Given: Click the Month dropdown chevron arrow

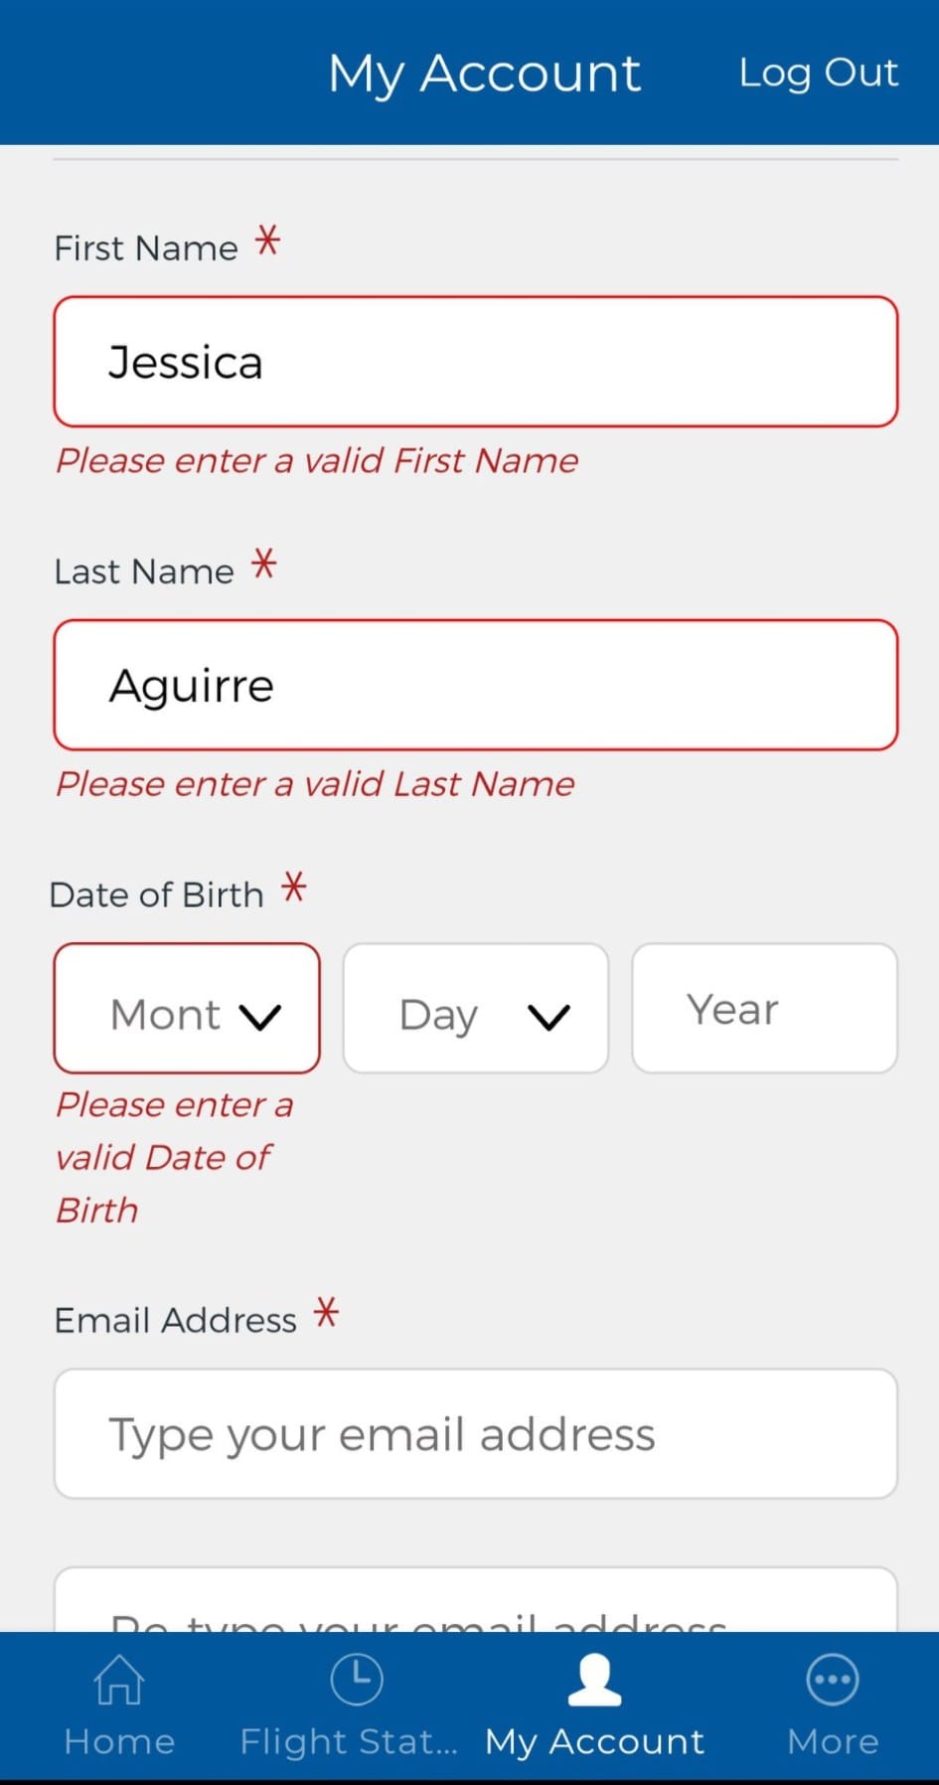Looking at the screenshot, I should pos(260,1017).
